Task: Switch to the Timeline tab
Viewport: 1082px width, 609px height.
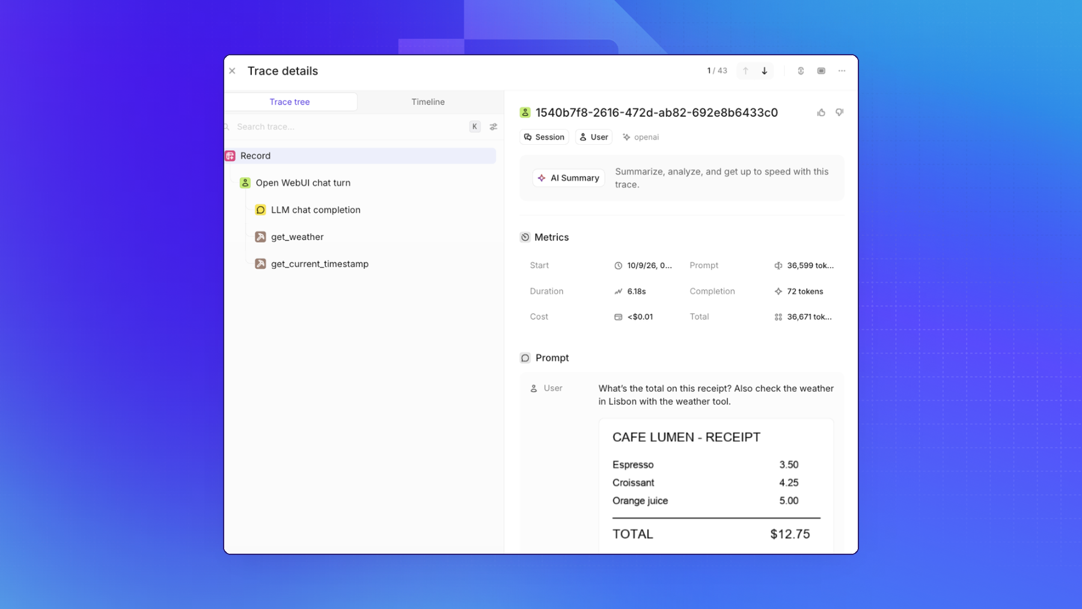Action: [428, 102]
